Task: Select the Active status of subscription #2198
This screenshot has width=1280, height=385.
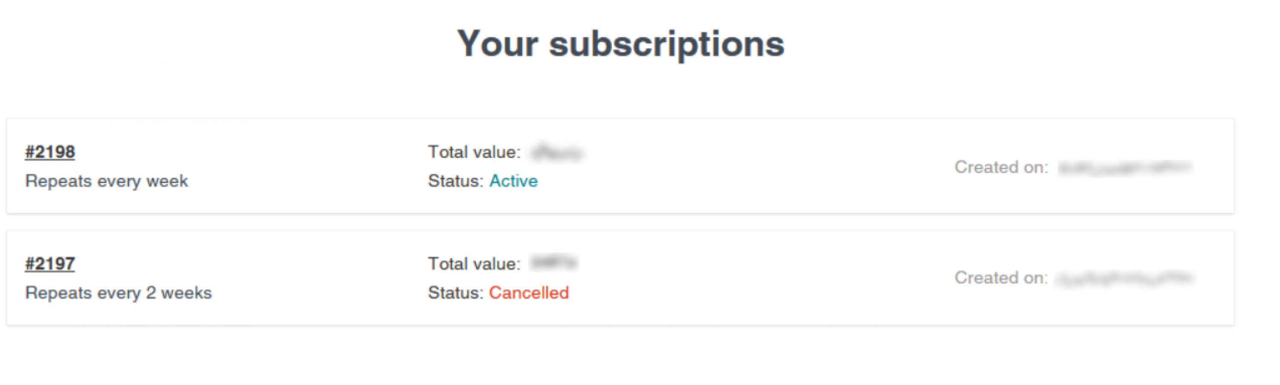Action: 513,181
